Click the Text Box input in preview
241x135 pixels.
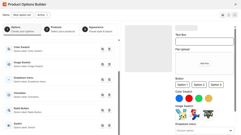pos(205,41)
